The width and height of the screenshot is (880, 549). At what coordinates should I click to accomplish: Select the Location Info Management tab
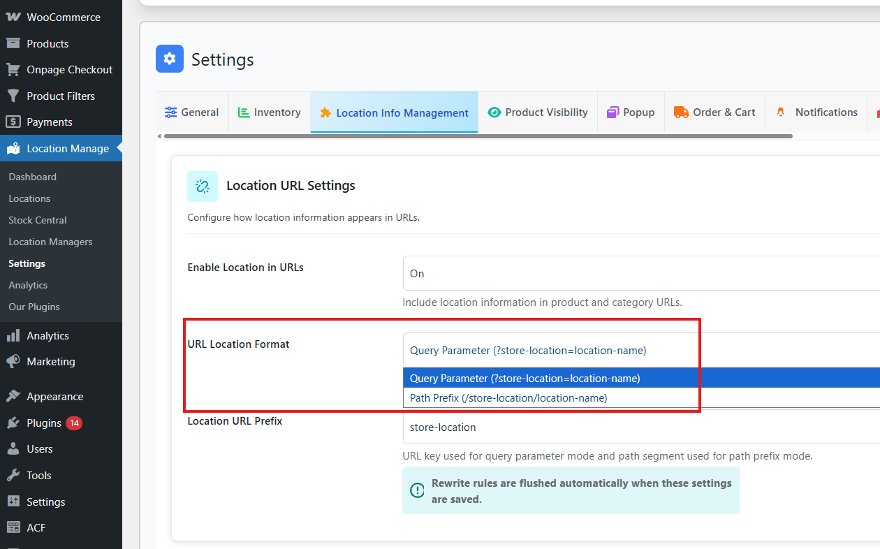coord(395,112)
